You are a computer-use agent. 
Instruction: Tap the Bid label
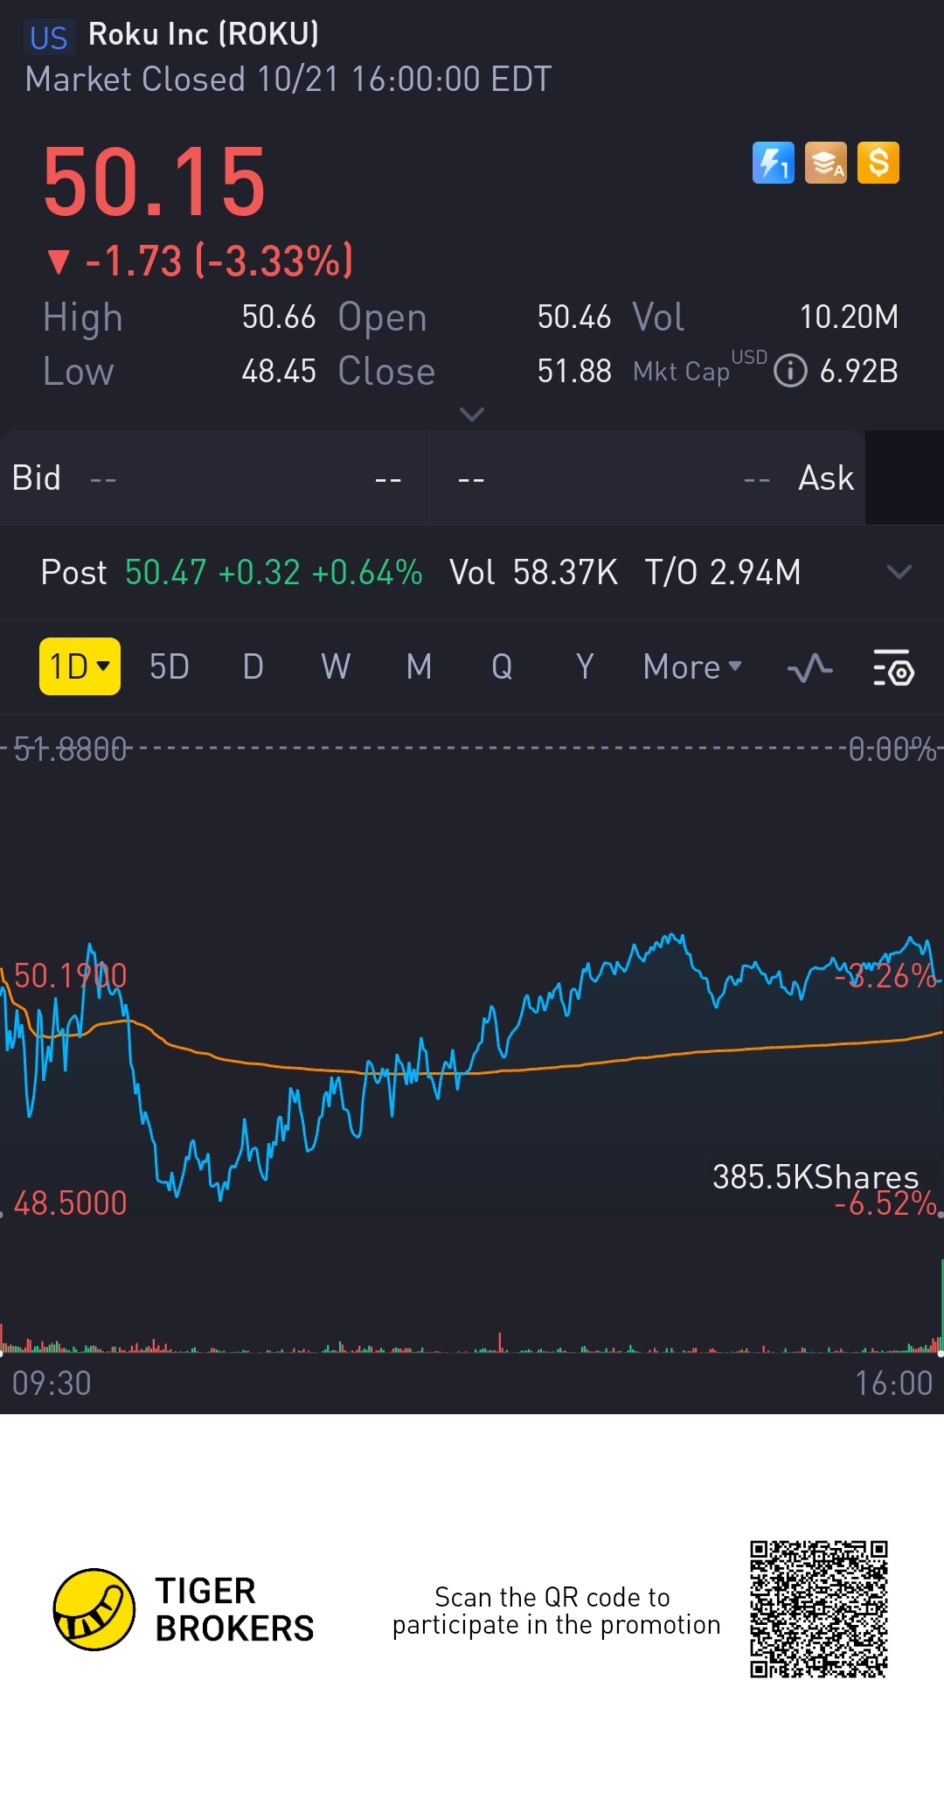pyautogui.click(x=37, y=478)
